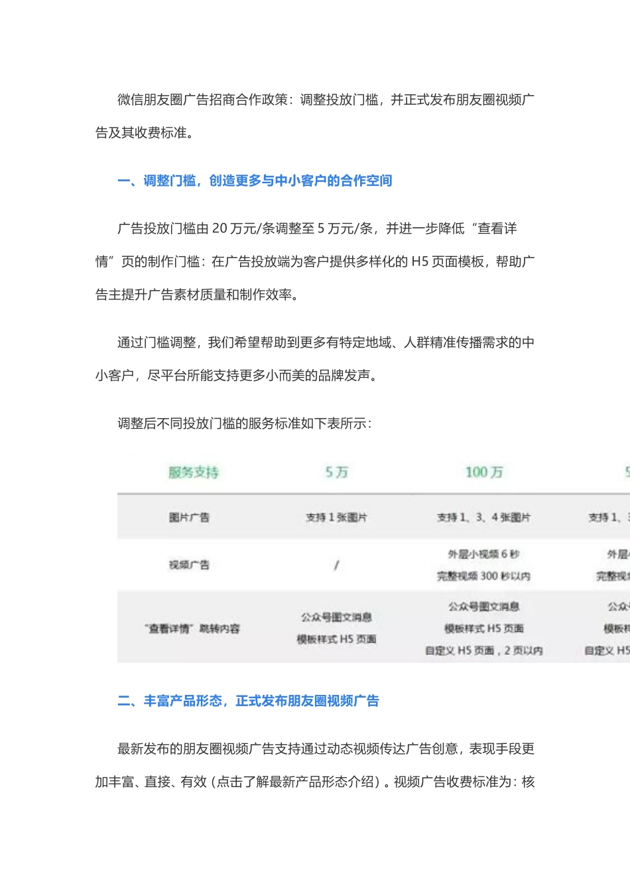Click the line 告及其收费标准。
630x892 pixels.
(x=145, y=133)
